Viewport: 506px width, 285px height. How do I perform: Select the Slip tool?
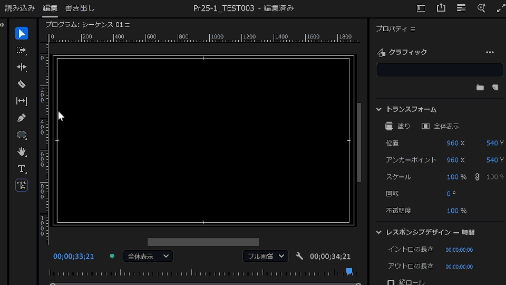pyautogui.click(x=22, y=101)
